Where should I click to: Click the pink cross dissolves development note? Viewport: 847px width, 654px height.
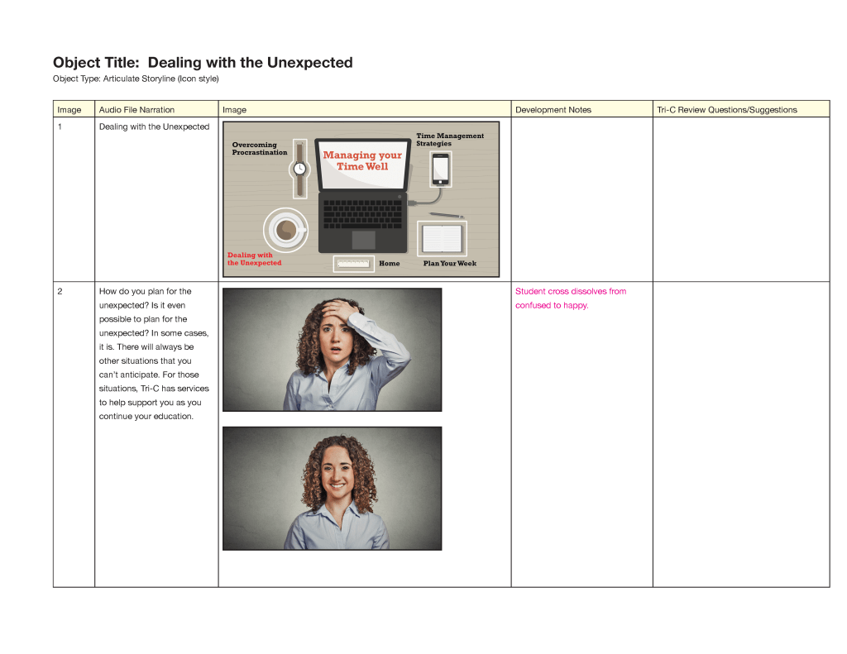pyautogui.click(x=570, y=298)
